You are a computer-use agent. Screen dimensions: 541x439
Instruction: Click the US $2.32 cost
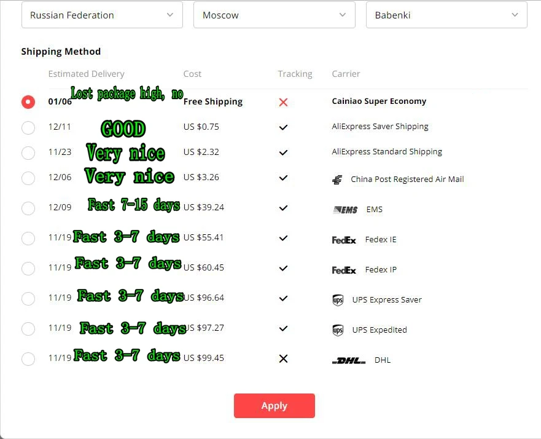(x=201, y=152)
